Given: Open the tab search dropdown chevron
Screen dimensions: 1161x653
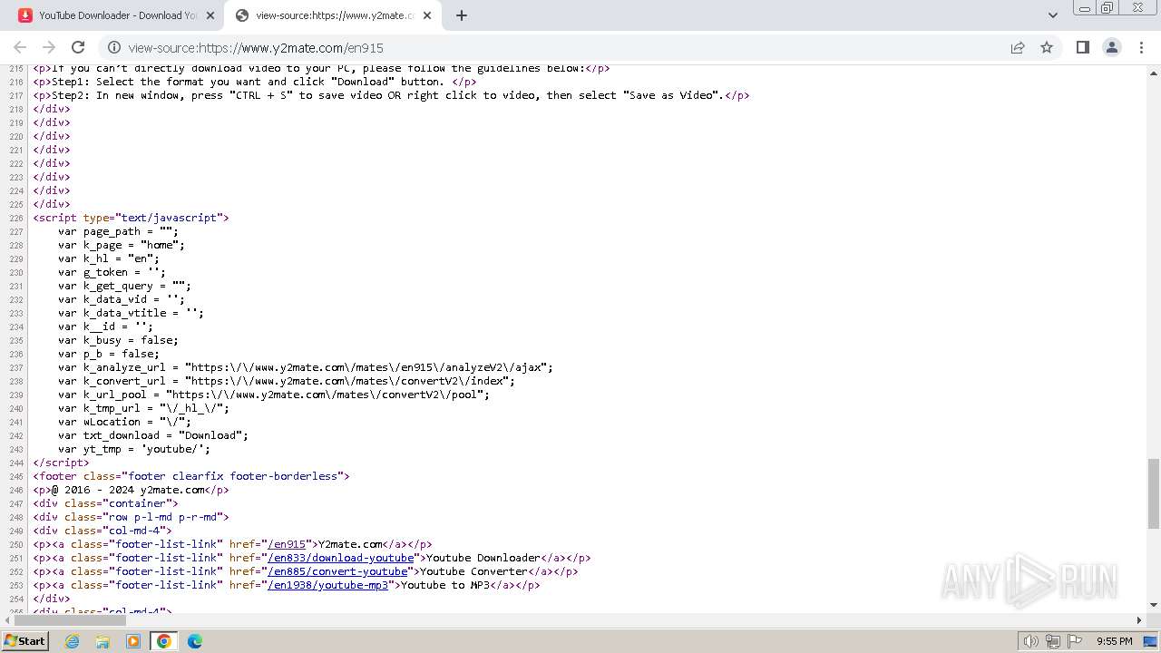Looking at the screenshot, I should point(1053,15).
